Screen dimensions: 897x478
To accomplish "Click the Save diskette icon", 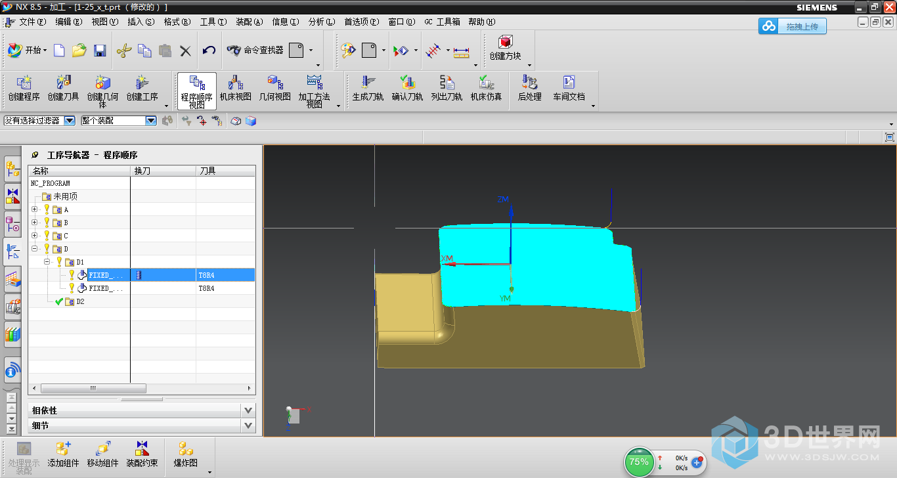I will 100,51.
